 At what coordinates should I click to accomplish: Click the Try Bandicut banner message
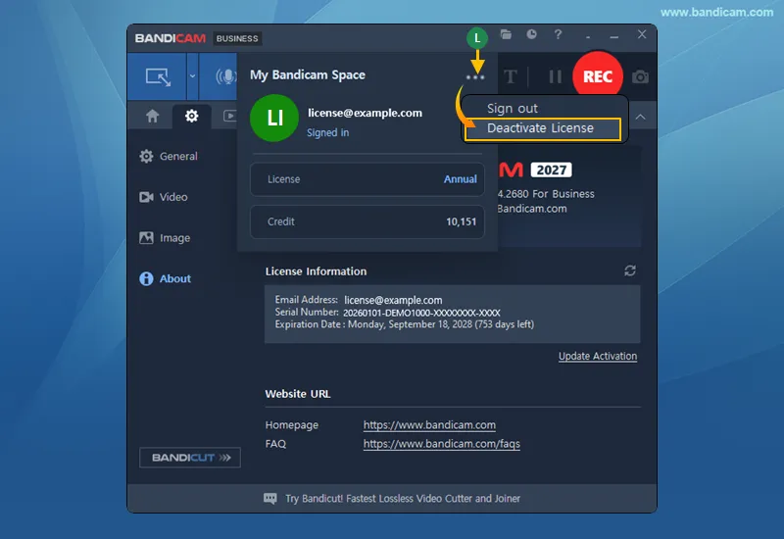pyautogui.click(x=403, y=499)
